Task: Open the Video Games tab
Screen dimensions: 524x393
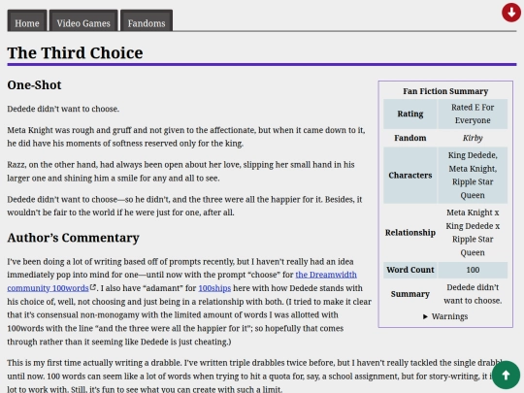Action: pyautogui.click(x=83, y=20)
